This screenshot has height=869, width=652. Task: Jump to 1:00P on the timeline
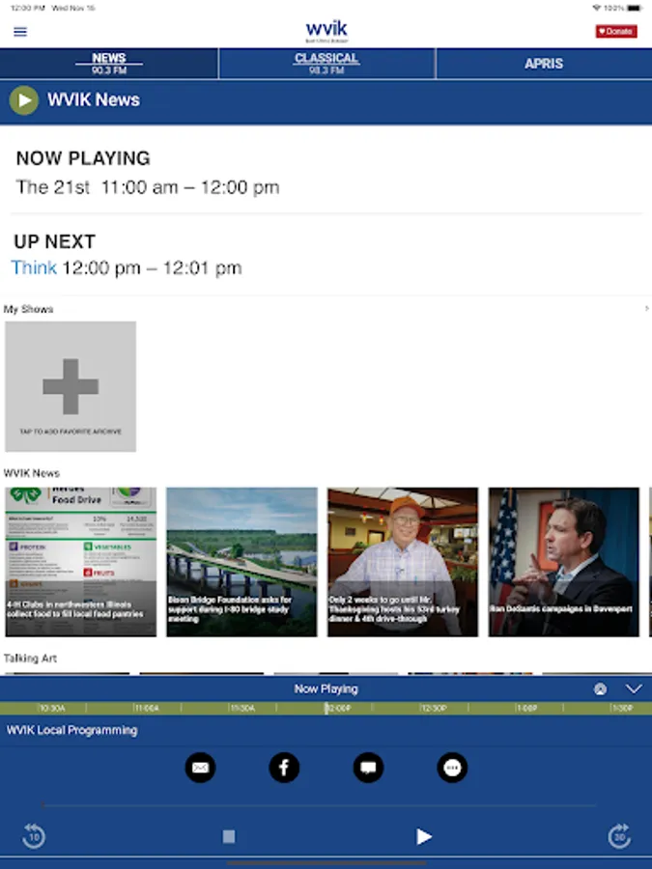(x=525, y=709)
